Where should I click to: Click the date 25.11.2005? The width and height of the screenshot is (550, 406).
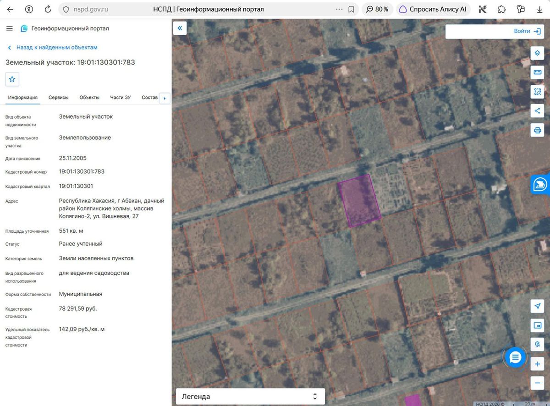pyautogui.click(x=73, y=158)
